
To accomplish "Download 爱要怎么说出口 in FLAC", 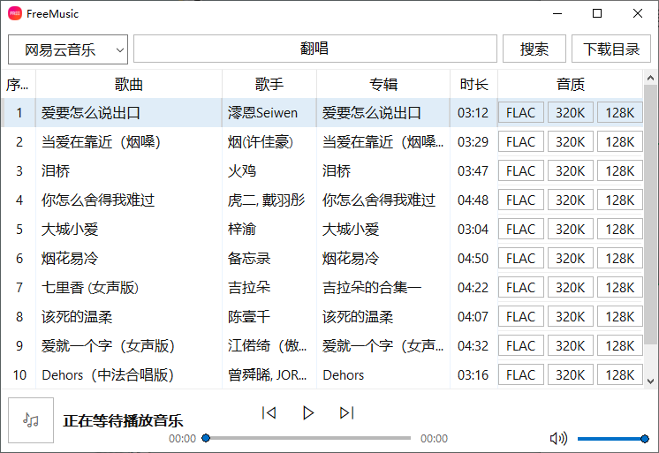I will point(520,113).
